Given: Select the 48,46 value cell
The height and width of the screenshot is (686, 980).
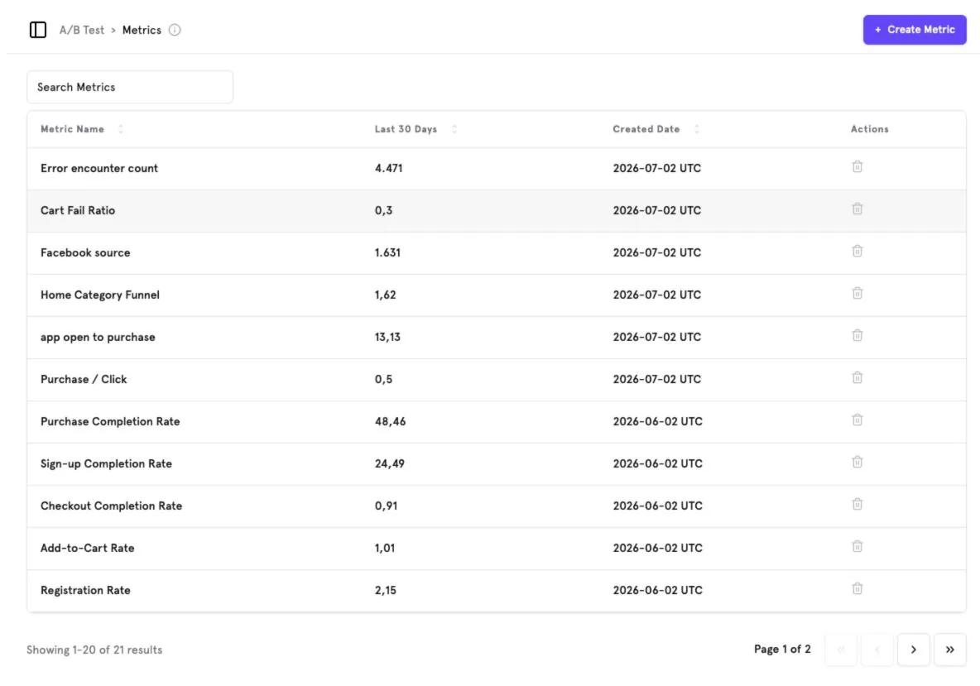Looking at the screenshot, I should click(391, 421).
